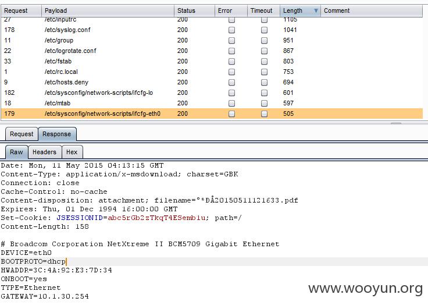This screenshot has height=305, width=428.
Task: Switch to the Response tab
Action: tap(57, 134)
